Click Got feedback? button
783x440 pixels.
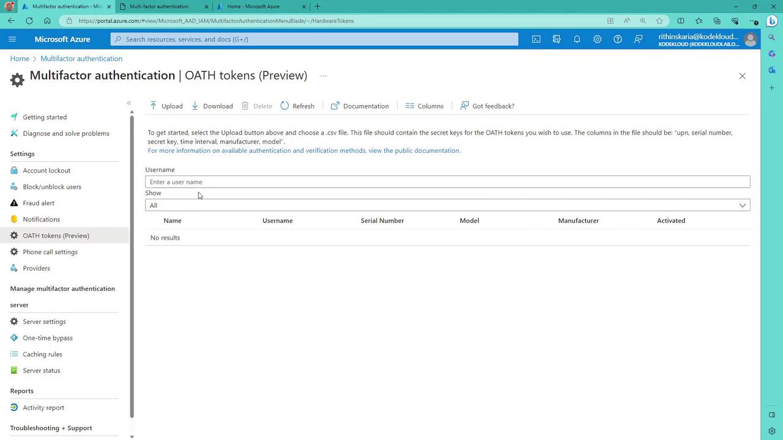pos(488,106)
